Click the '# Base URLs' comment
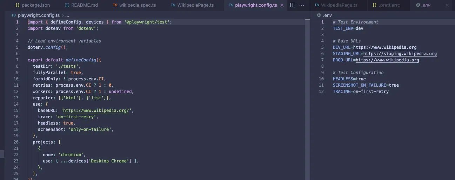Image resolution: width=455 pixels, height=180 pixels. (347, 41)
